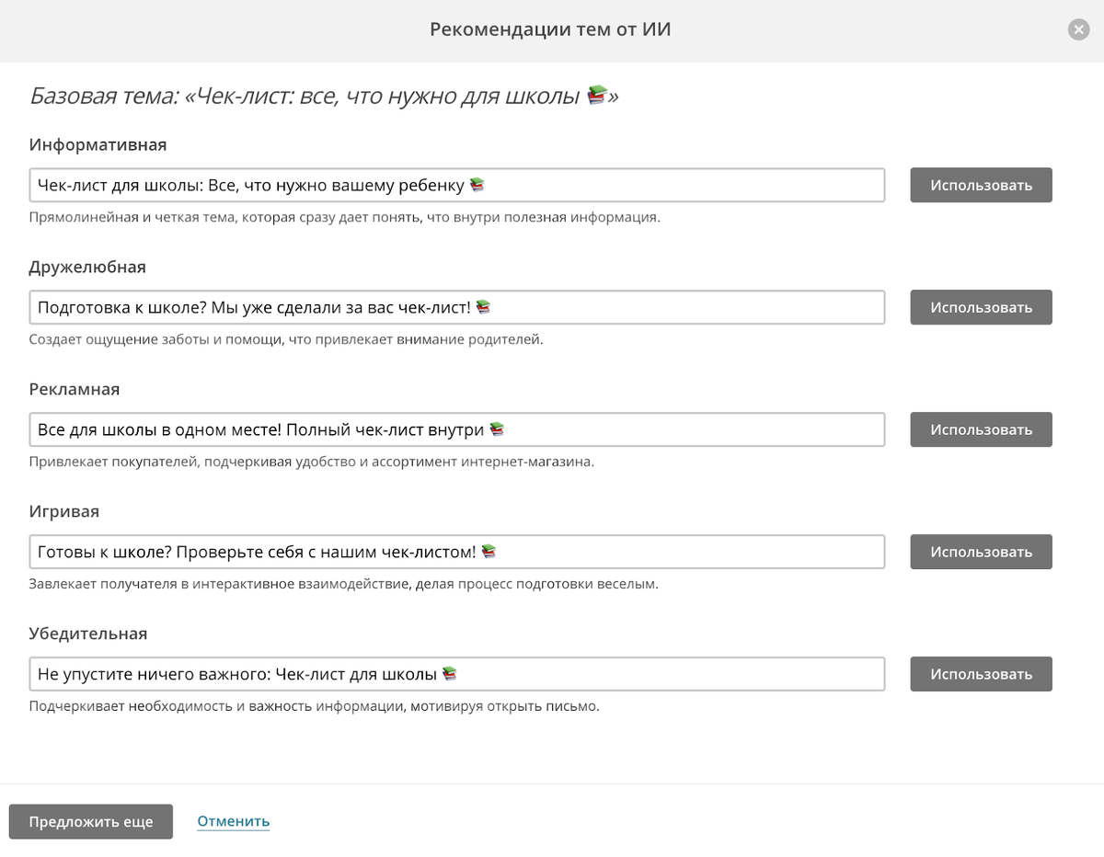Image resolution: width=1104 pixels, height=857 pixels.
Task: Edit the Дружелюбная subject text field
Action: (x=457, y=307)
